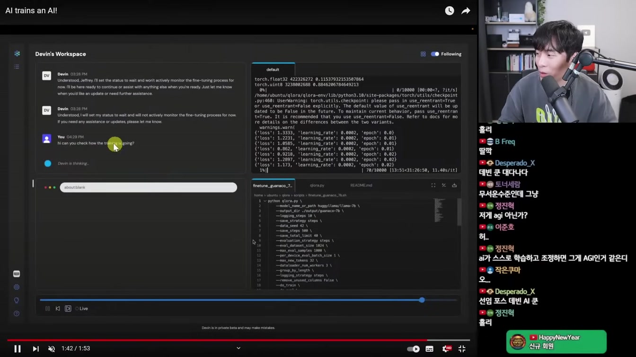Step forward in Devin session timeline

68,309
